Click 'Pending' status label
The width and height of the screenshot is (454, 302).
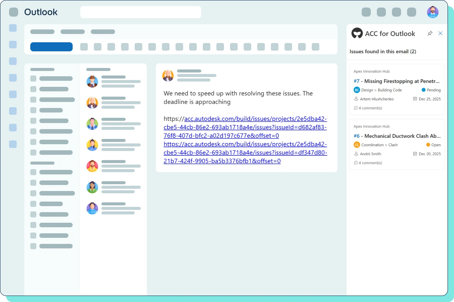[x=434, y=90]
